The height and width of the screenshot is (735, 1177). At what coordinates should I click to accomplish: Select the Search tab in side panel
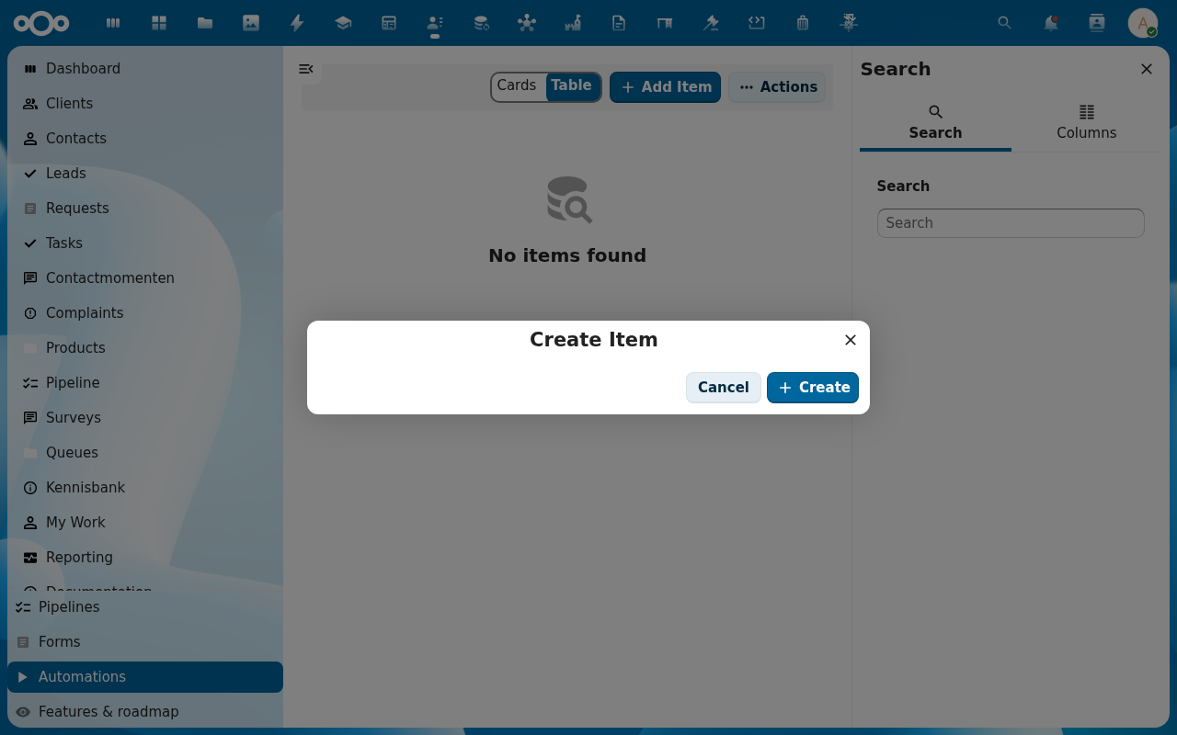(935, 123)
